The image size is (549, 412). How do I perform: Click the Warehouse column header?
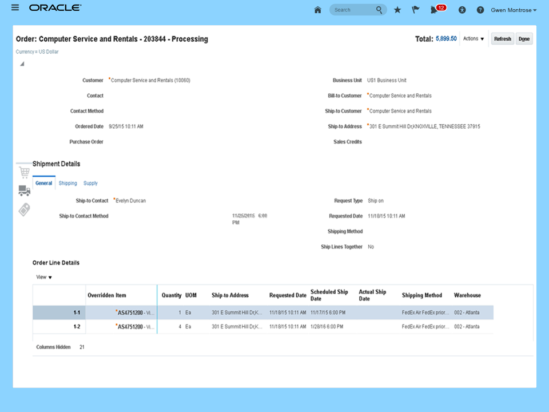467,295
